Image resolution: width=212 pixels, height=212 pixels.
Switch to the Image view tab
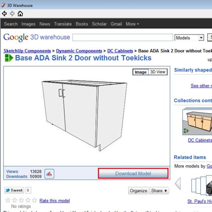pyautogui.click(x=140, y=72)
